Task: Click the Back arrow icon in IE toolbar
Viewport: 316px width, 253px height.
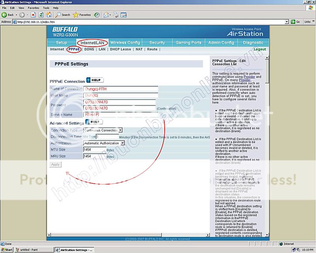Action: [x=4, y=15]
